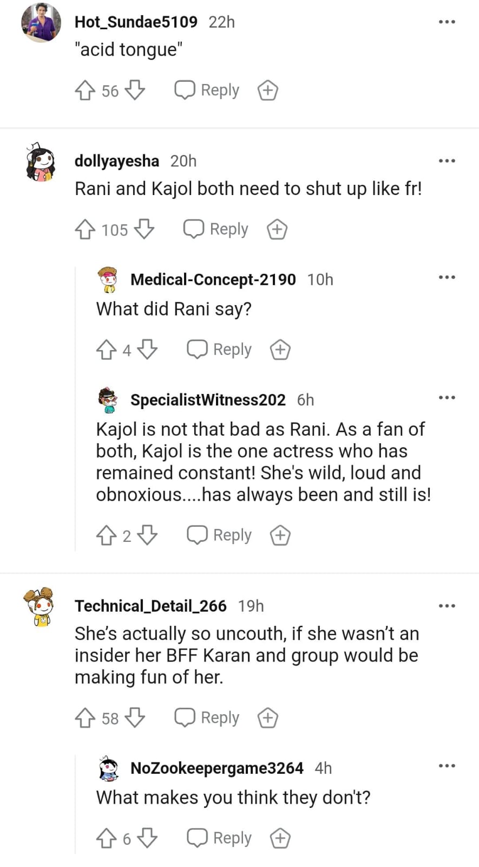The height and width of the screenshot is (867, 479).
Task: Upvote Hot_Sundae5109's "acid tongue" comment
Action: [85, 90]
